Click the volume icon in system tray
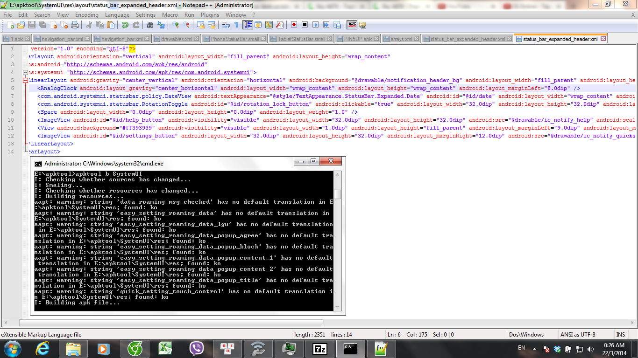 591,349
